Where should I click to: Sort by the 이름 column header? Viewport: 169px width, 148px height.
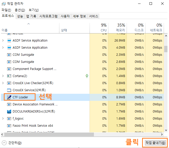tap(30, 28)
